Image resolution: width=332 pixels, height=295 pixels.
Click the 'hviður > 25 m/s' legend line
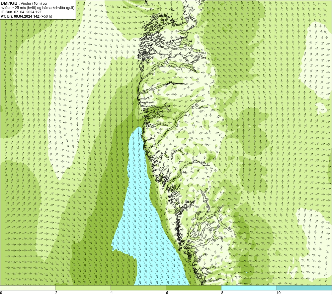pos(38,8)
